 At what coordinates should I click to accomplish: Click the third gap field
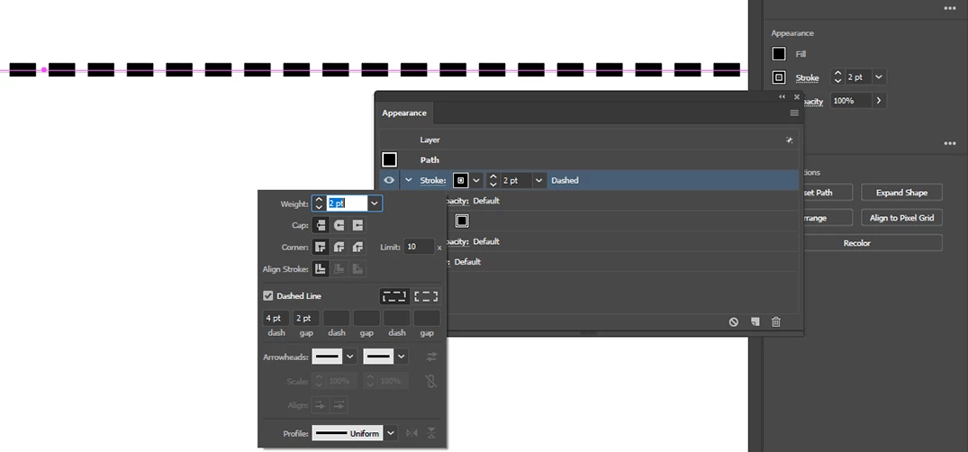coord(427,319)
